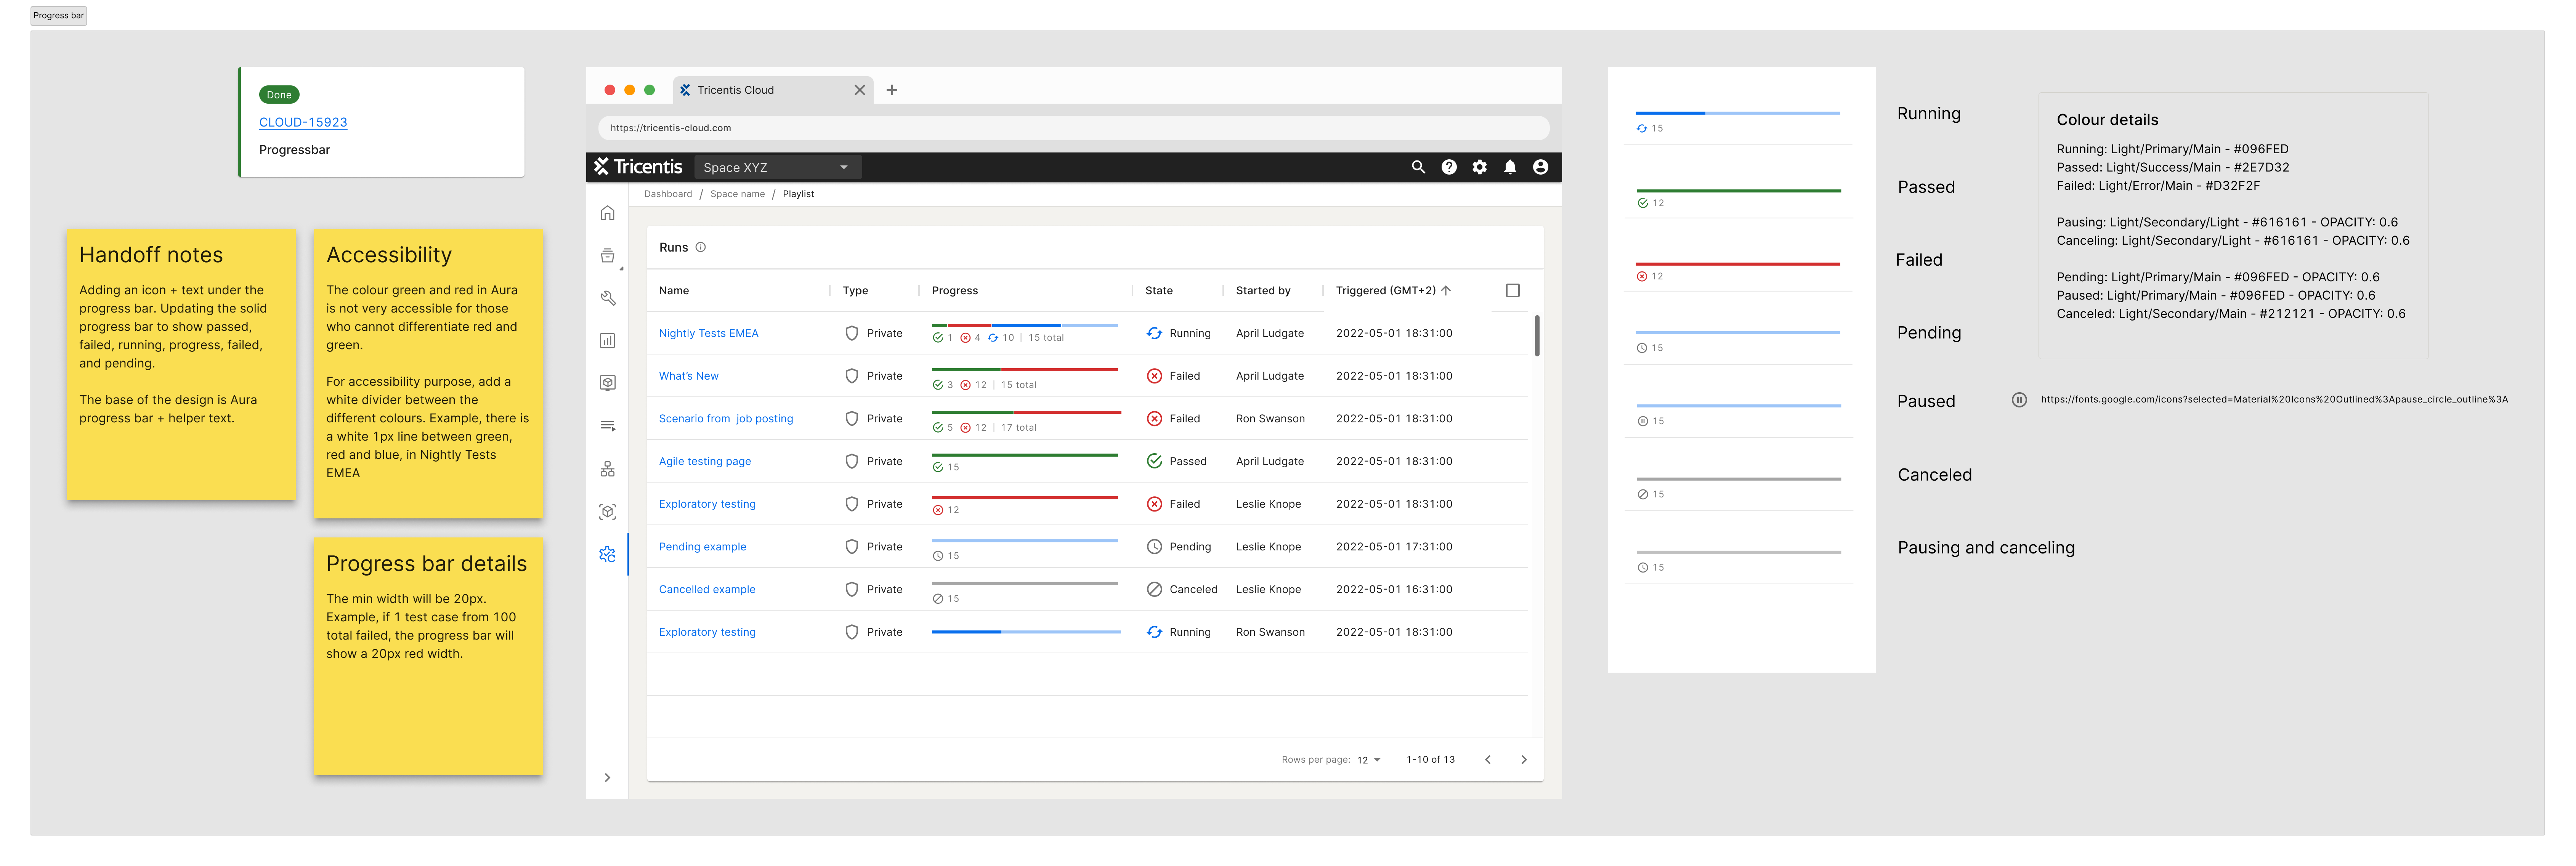
Task: Open the help question mark icon
Action: point(1449,167)
